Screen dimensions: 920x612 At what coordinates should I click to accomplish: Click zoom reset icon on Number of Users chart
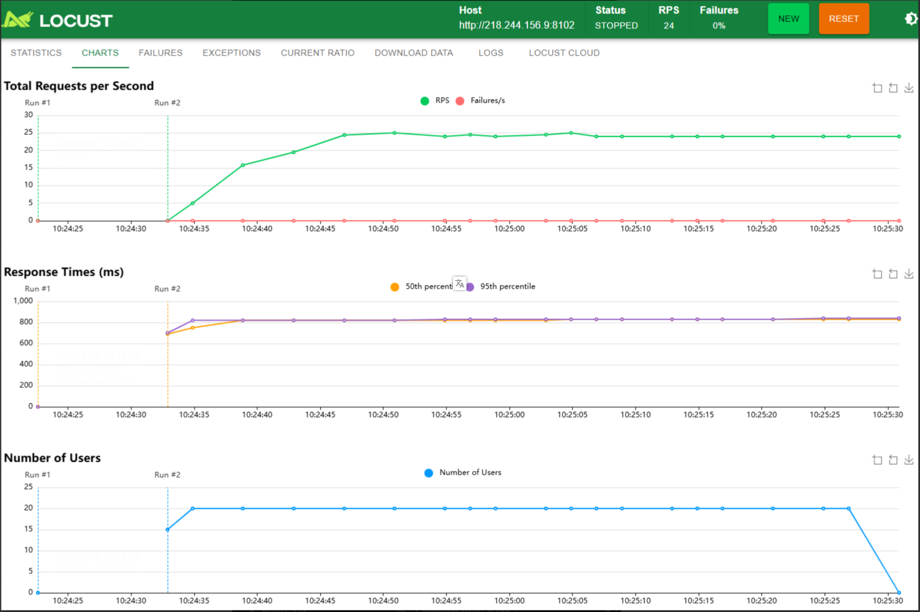click(893, 460)
